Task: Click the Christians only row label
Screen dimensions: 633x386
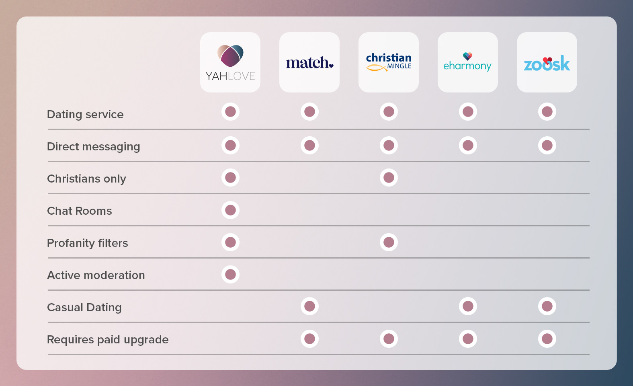Action: pyautogui.click(x=86, y=179)
